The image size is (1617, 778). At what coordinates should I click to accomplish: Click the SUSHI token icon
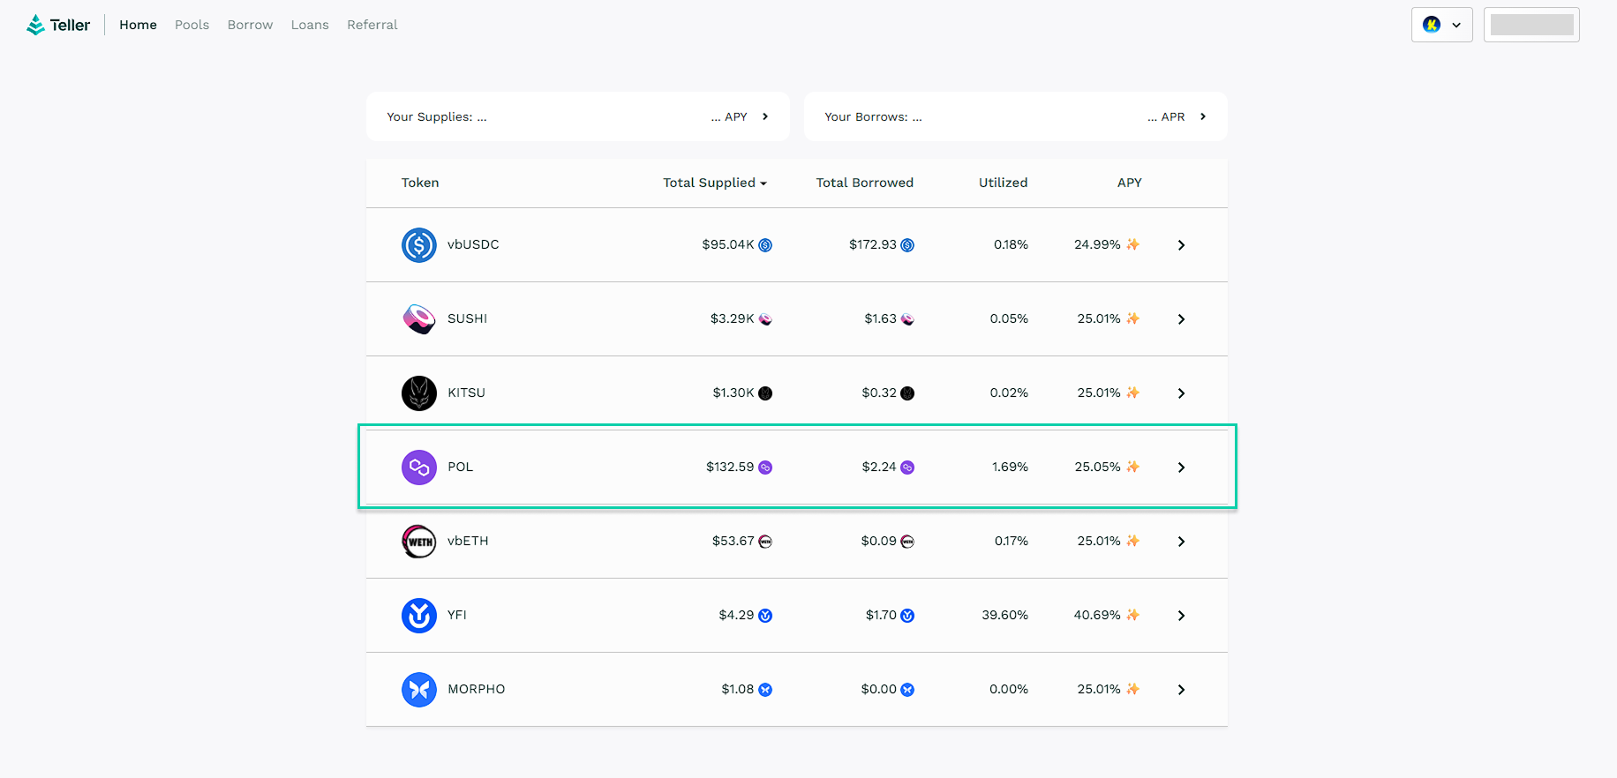pyautogui.click(x=419, y=319)
